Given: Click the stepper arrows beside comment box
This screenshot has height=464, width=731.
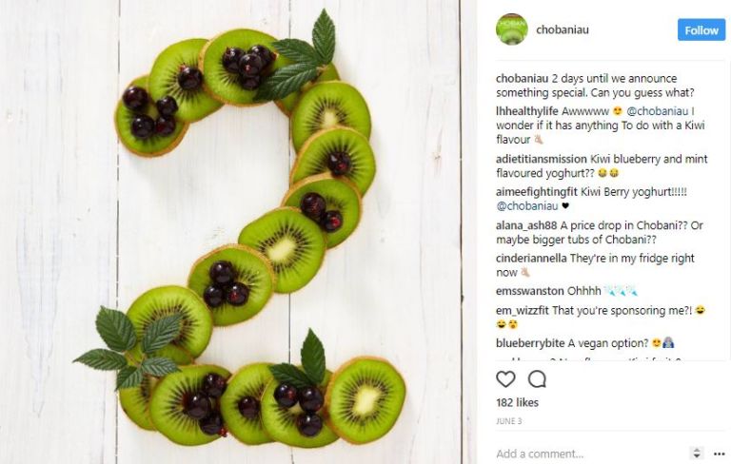Looking at the screenshot, I should [x=697, y=453].
